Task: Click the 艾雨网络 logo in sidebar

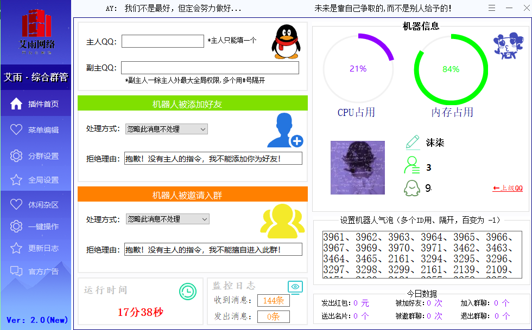Action: coord(36,31)
